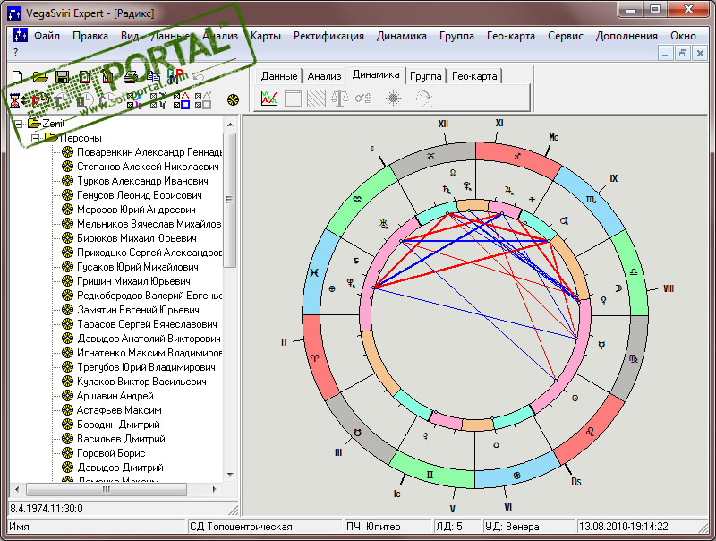Click the diagonal hatched square icon

tap(316, 99)
